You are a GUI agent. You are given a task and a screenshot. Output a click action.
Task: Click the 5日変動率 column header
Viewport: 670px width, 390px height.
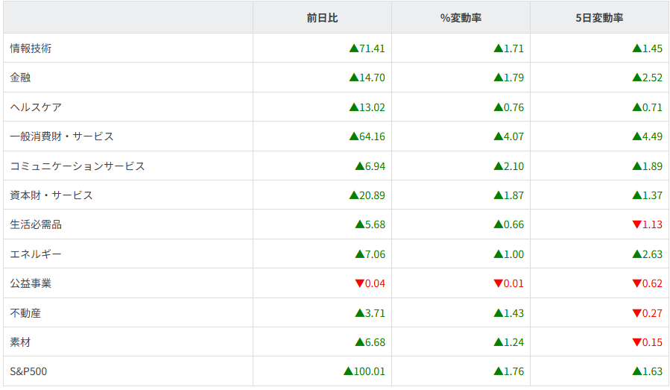pos(599,18)
